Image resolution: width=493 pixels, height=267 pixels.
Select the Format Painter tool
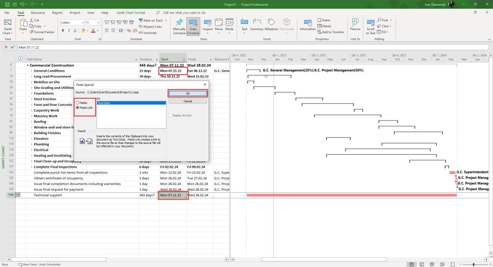pyautogui.click(x=42, y=32)
